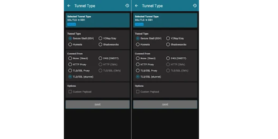Choose TLS/SSL Proxy in the left screen

click(x=70, y=71)
